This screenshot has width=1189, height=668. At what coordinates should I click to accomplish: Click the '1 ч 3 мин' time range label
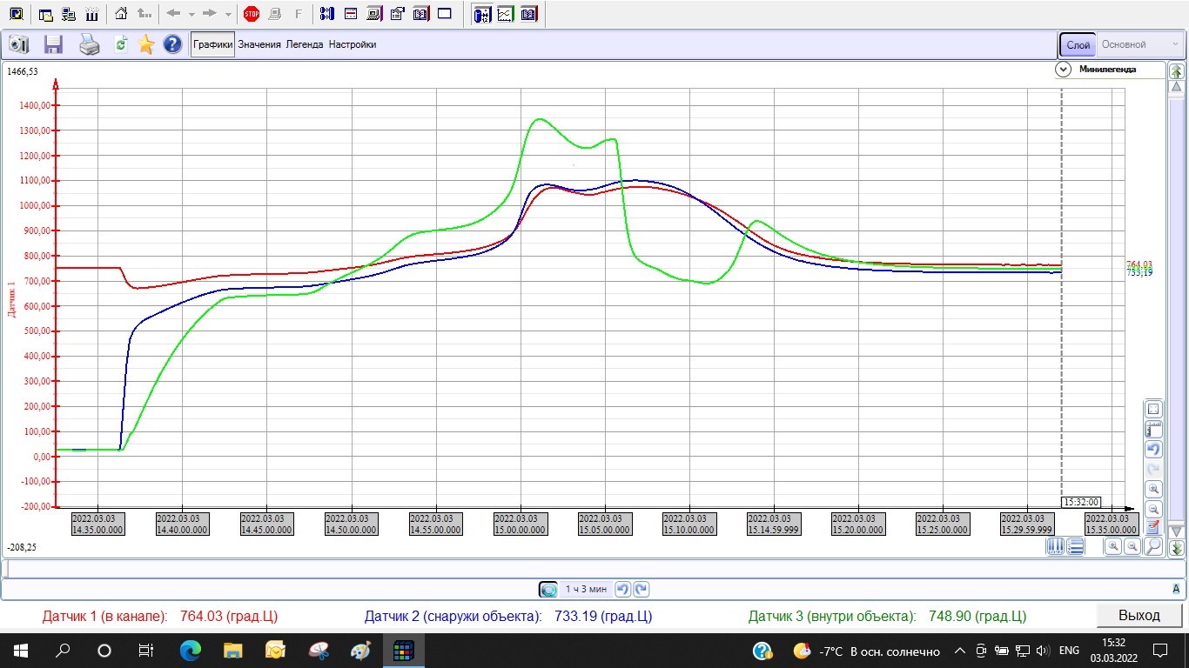point(586,589)
